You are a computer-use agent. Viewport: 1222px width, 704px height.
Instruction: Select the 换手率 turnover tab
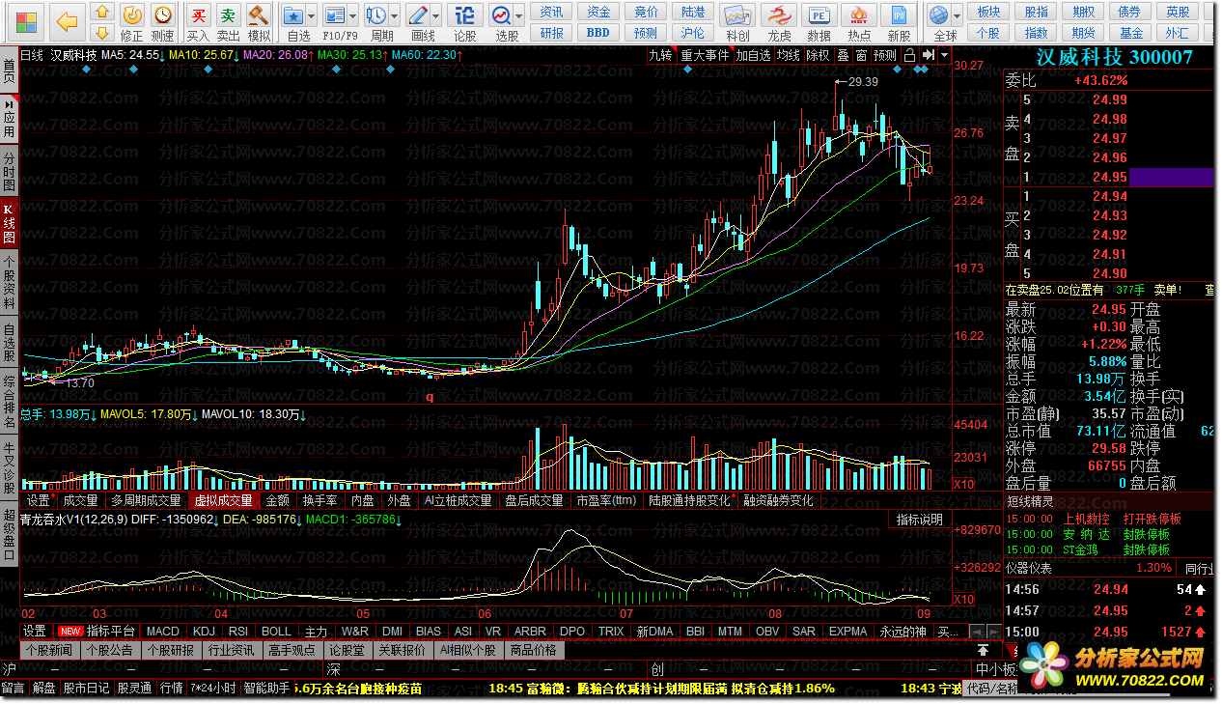pyautogui.click(x=319, y=500)
